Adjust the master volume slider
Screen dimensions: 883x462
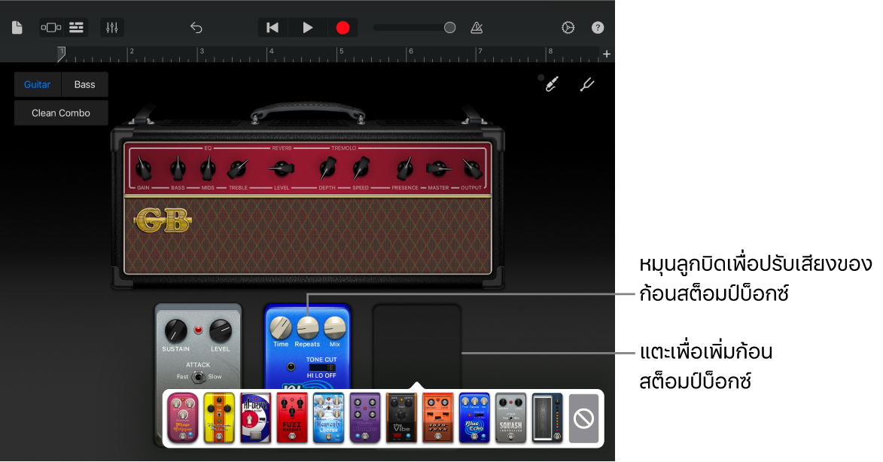pyautogui.click(x=415, y=28)
